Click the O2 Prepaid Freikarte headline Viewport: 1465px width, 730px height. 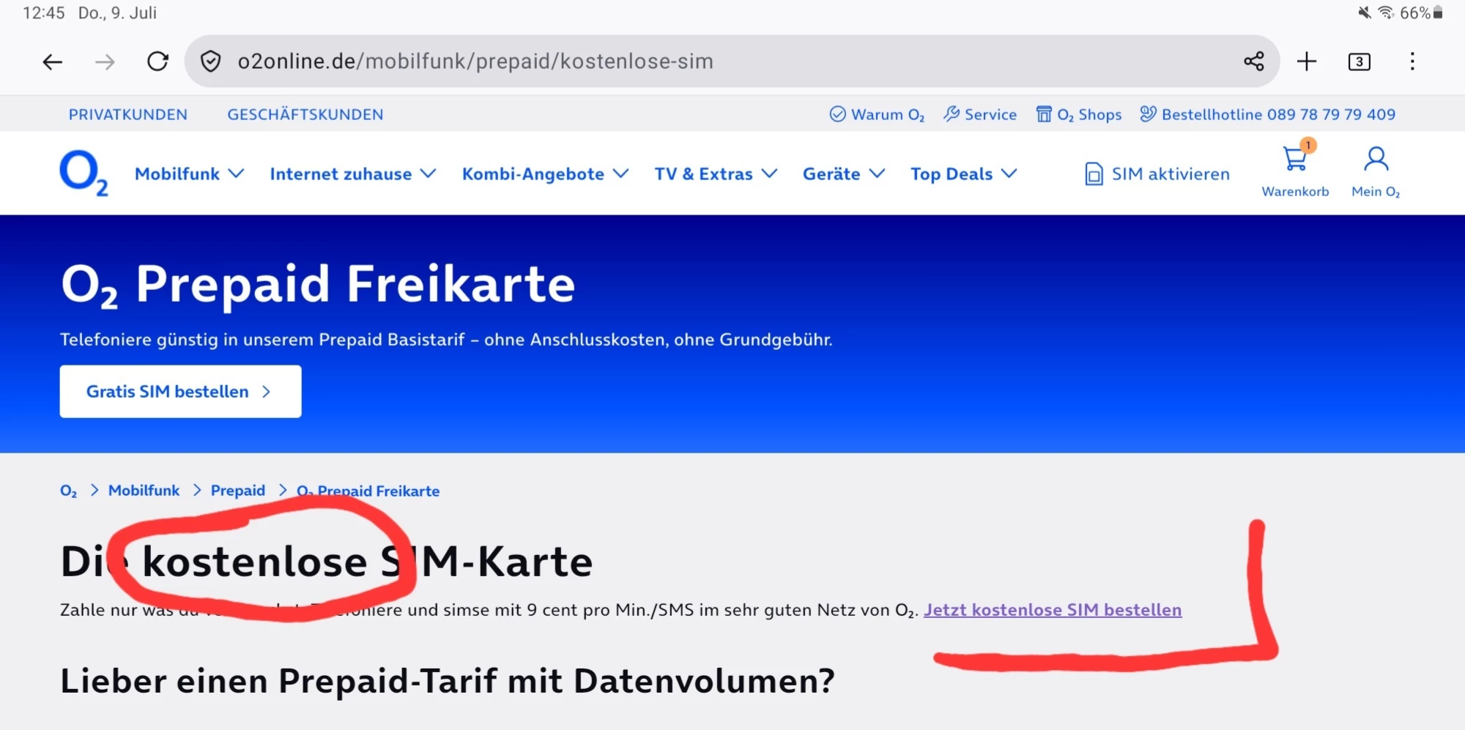pyautogui.click(x=318, y=284)
